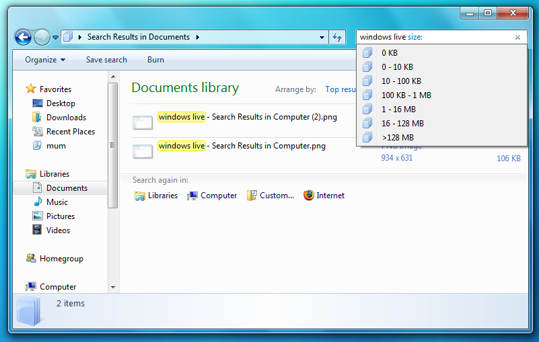
Task: Open the mum favorite link
Action: click(56, 145)
